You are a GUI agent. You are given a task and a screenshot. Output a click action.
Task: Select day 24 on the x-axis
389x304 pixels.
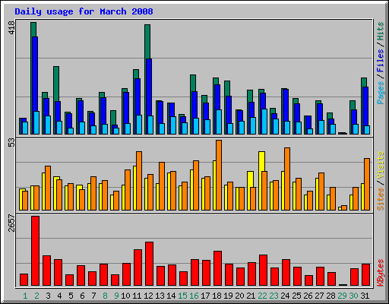[285, 296]
